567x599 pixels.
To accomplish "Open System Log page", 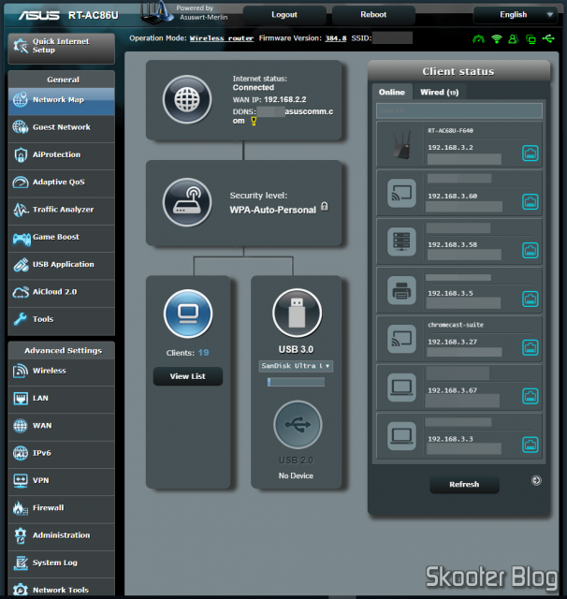I will (x=62, y=563).
